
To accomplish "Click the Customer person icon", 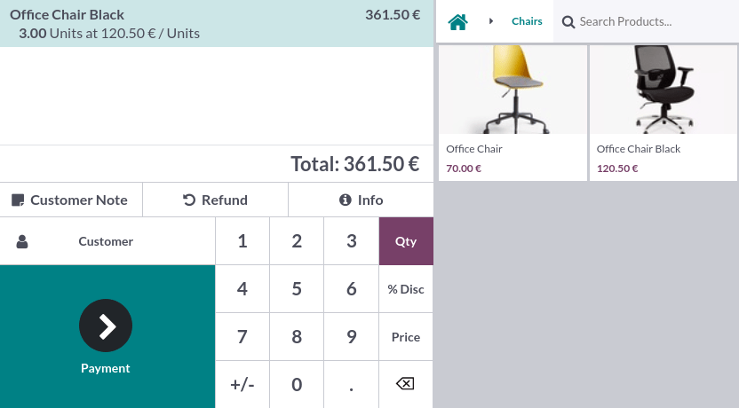I will click(x=22, y=241).
